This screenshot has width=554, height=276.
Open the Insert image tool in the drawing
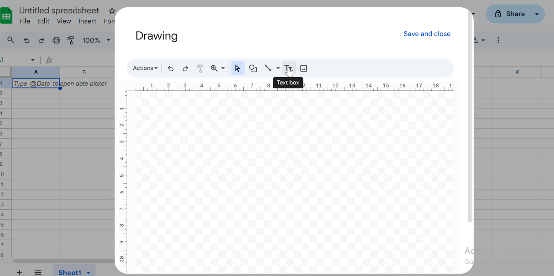pos(303,68)
